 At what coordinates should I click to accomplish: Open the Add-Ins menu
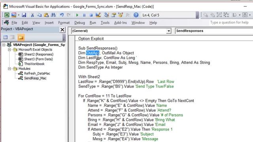pyautogui.click(x=120, y=23)
